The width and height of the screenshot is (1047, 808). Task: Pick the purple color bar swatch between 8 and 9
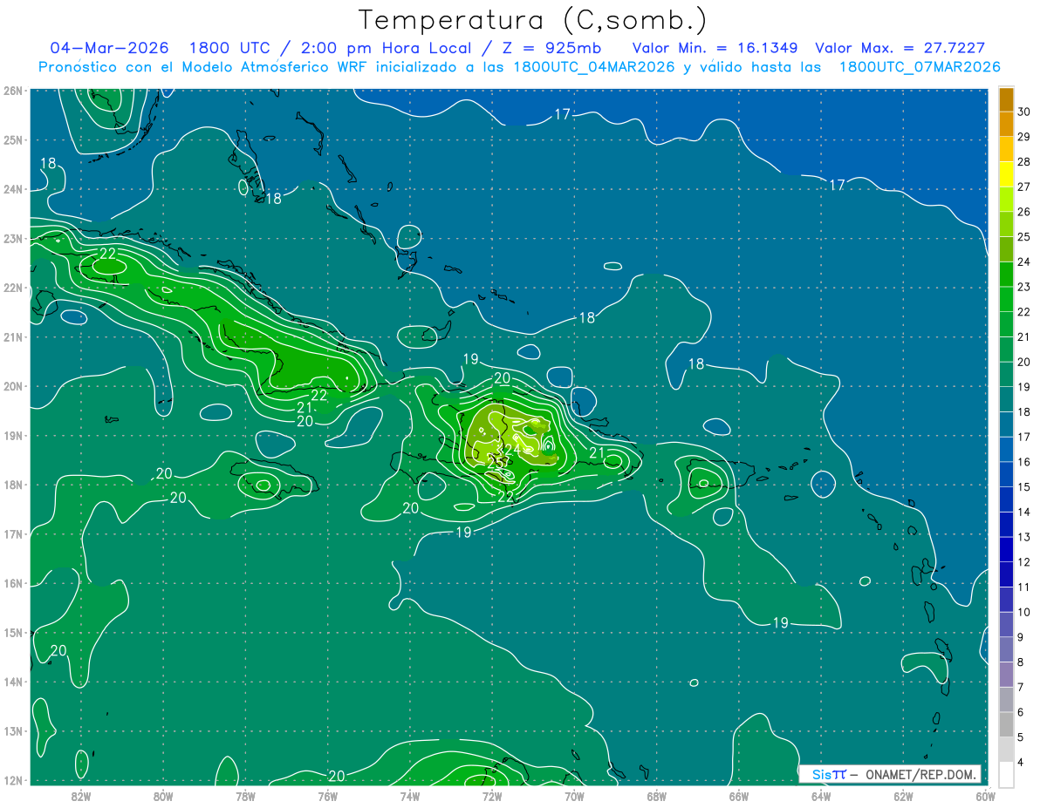[1006, 649]
